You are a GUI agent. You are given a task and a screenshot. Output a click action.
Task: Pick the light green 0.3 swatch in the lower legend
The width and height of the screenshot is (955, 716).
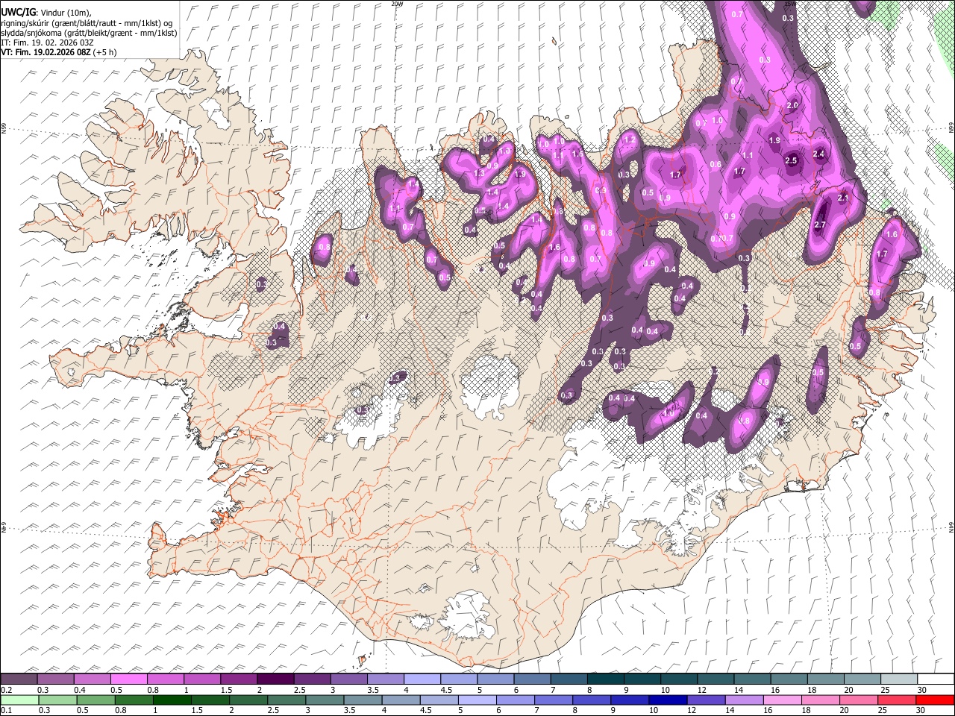tap(57, 700)
